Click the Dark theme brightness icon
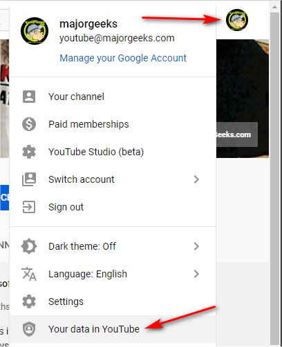 (x=29, y=246)
